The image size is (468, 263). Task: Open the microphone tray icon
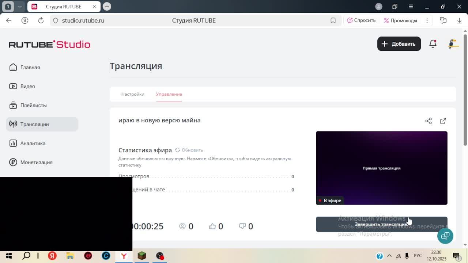(407, 256)
